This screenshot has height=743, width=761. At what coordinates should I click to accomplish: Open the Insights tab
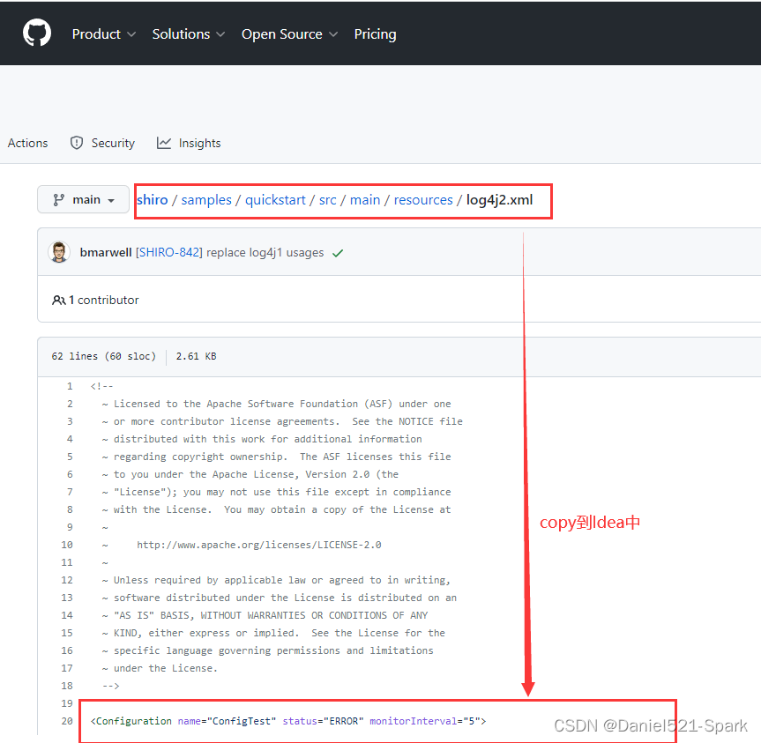pyautogui.click(x=189, y=143)
